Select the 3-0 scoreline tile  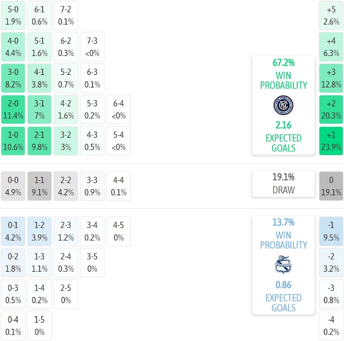point(12,78)
